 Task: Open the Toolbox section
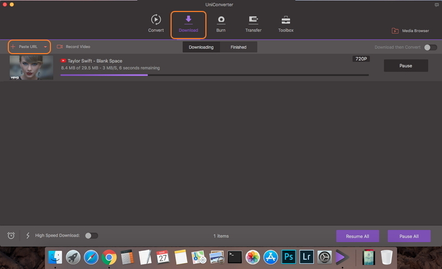point(285,24)
